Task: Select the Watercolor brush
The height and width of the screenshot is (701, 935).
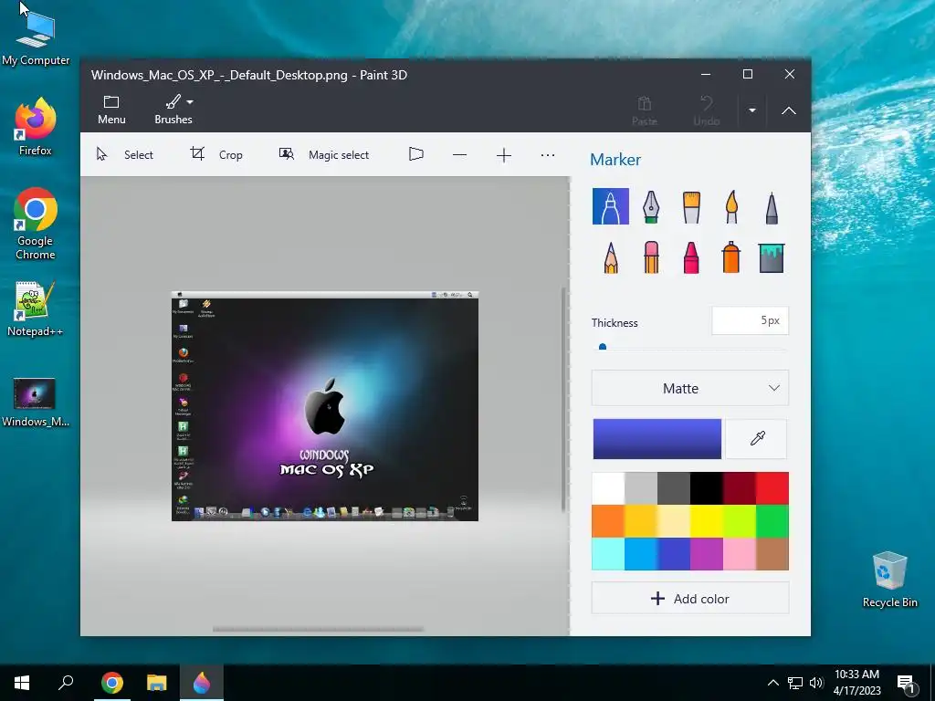Action: coord(731,206)
